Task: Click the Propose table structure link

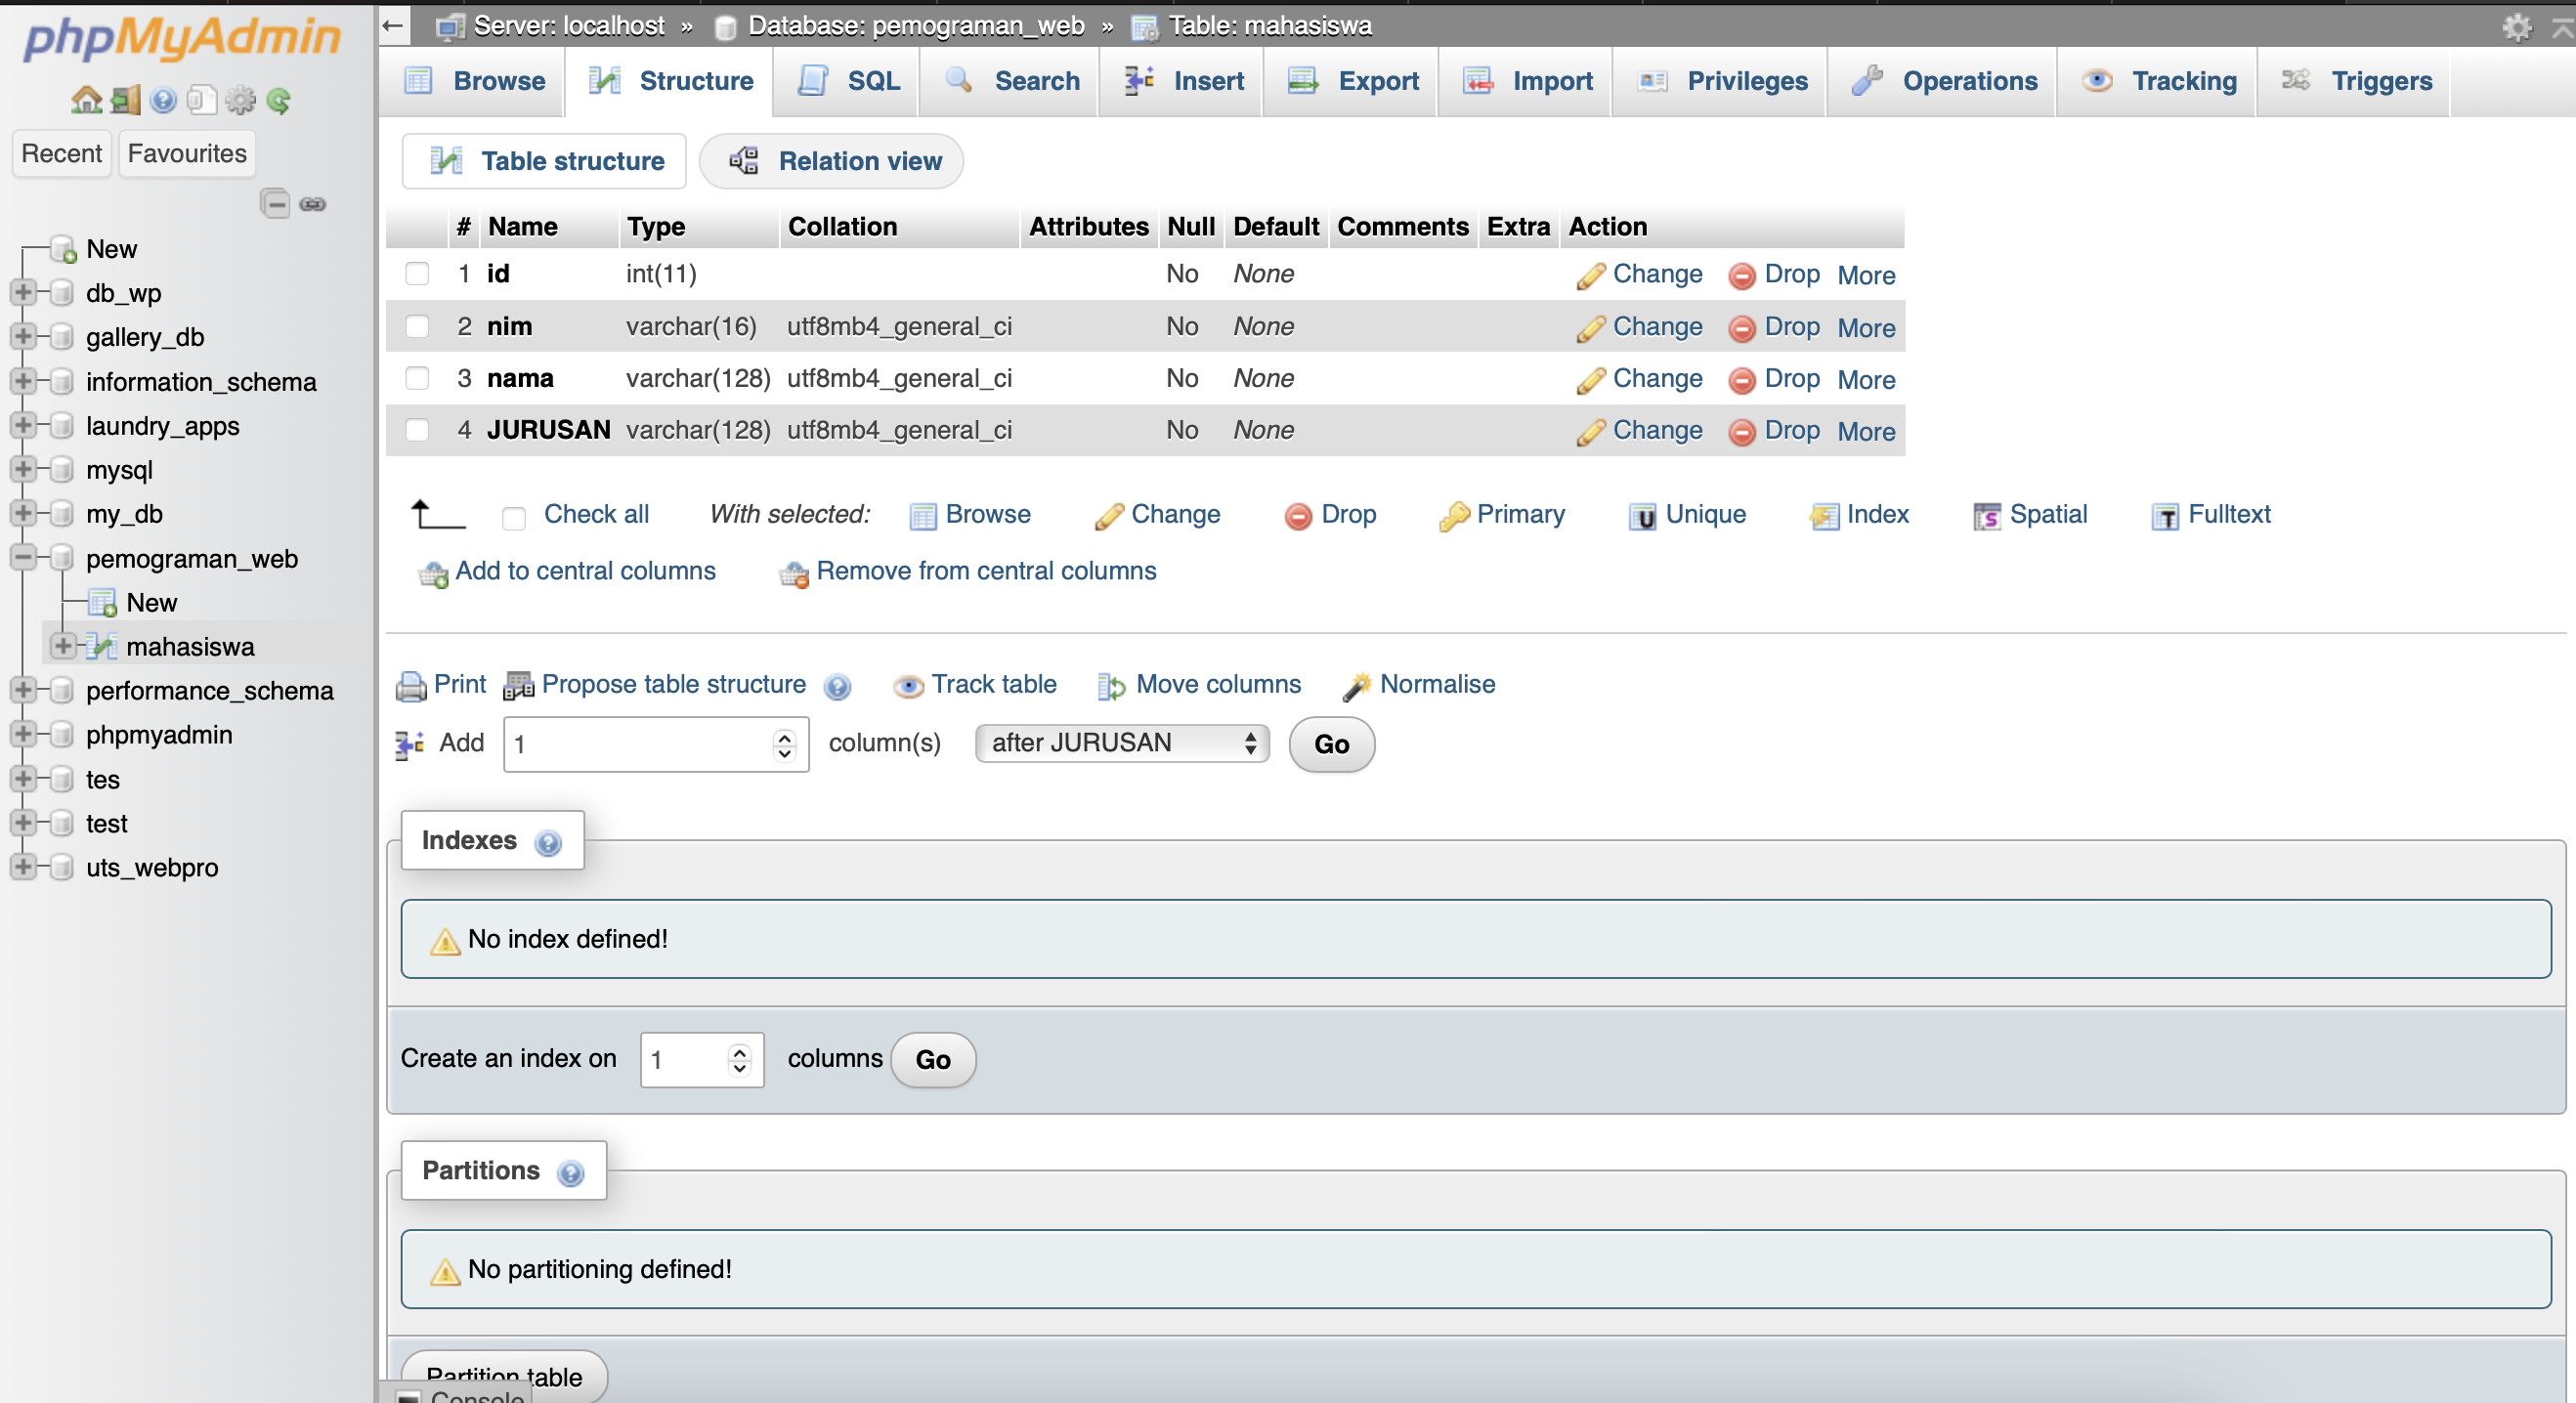Action: (x=672, y=685)
